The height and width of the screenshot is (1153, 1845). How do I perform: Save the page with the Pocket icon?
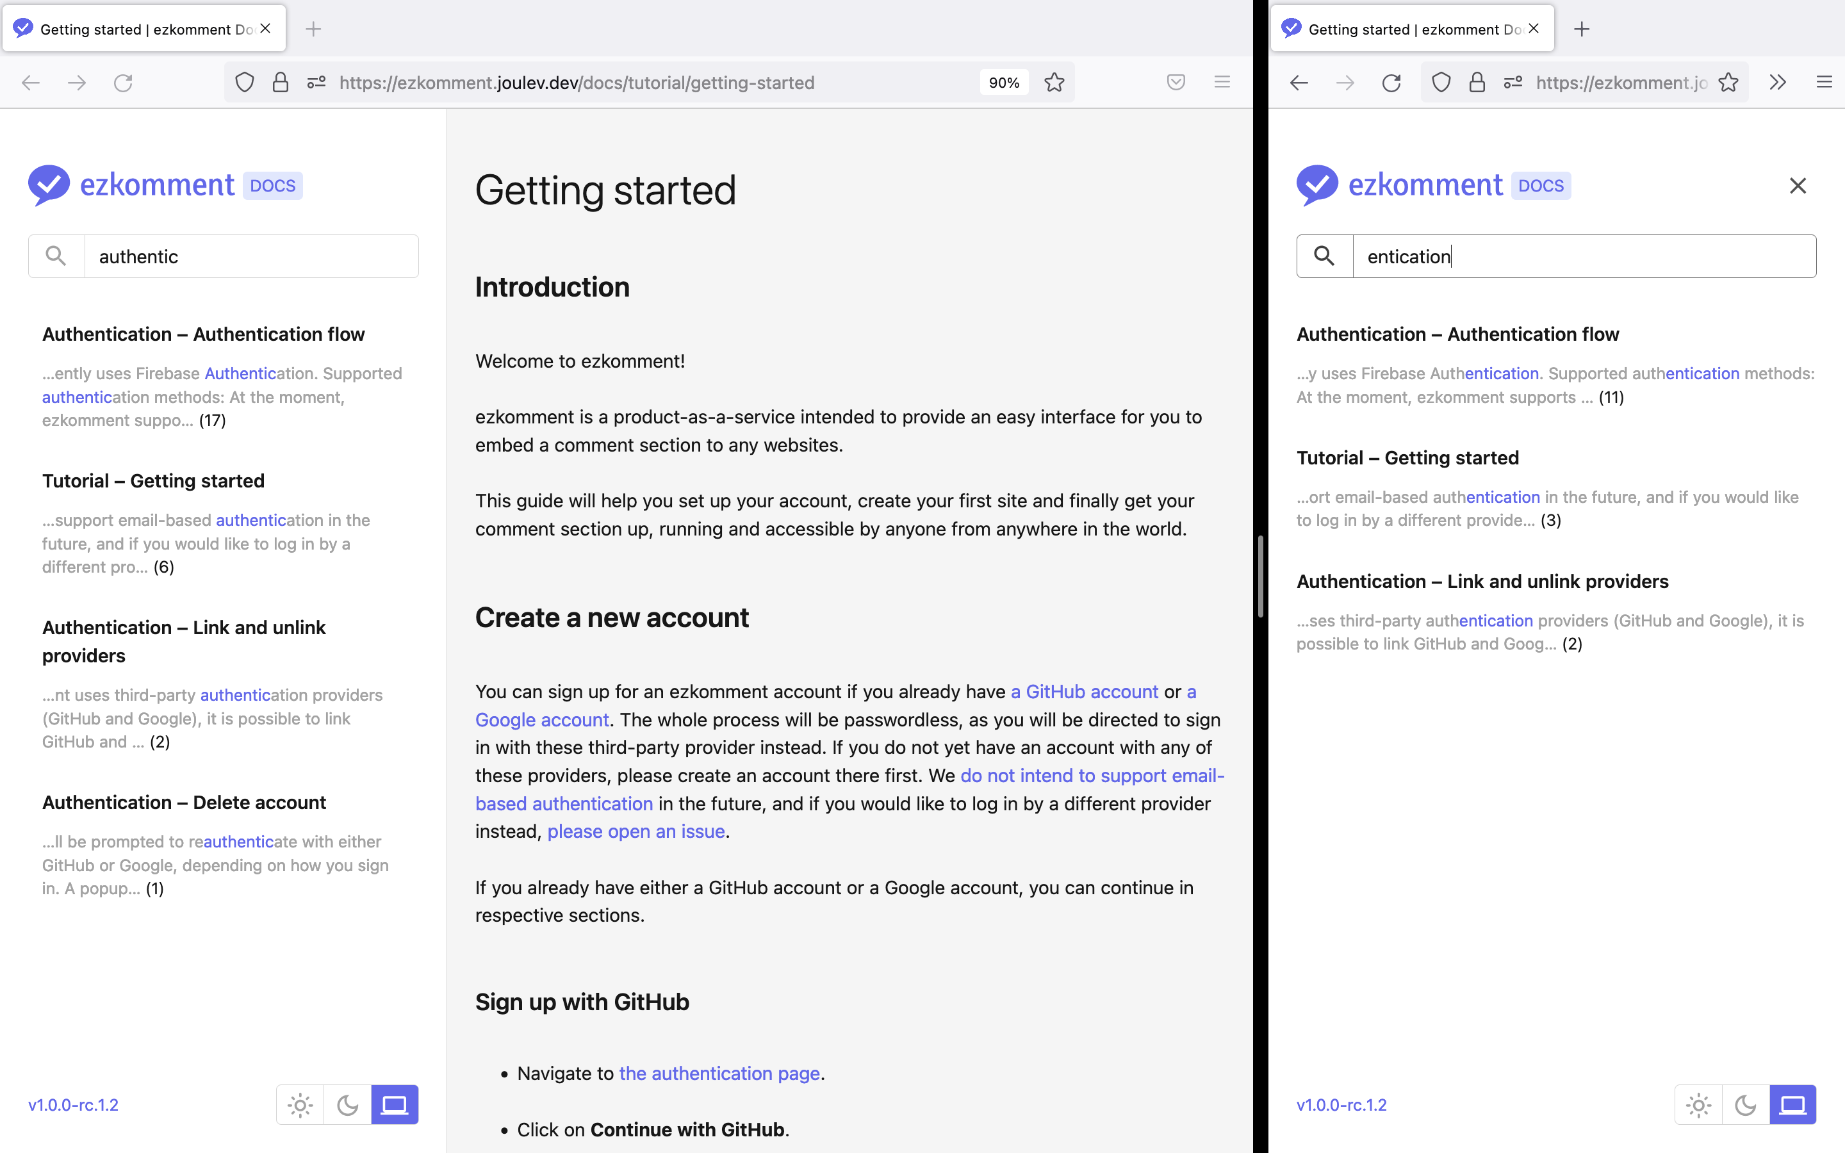(x=1176, y=83)
